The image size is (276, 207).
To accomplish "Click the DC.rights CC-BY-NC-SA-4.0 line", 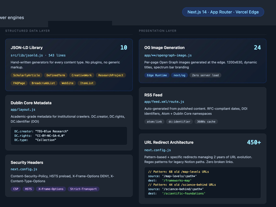I will point(39,136).
